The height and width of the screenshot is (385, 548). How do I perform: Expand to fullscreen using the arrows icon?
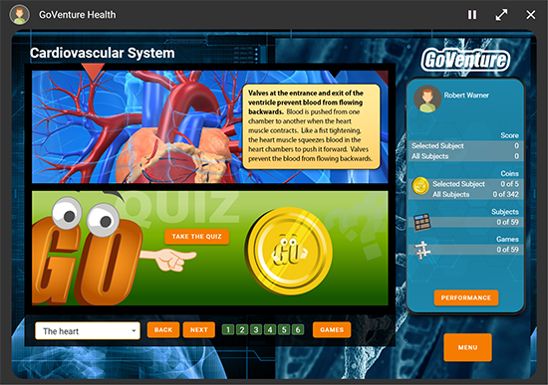coord(501,15)
